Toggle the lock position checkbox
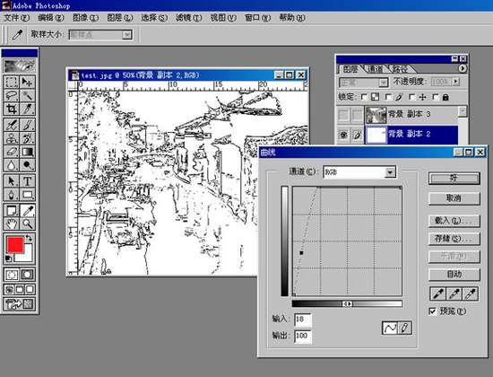493x377 pixels. [412, 97]
